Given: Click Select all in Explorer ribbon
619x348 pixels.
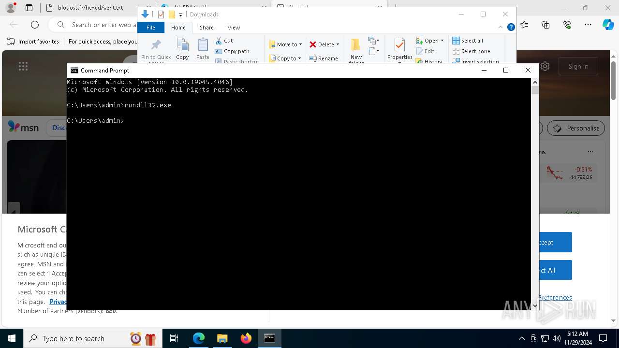Looking at the screenshot, I should [x=468, y=41].
